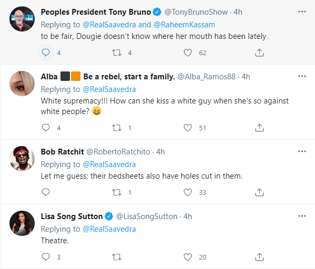Open more options on Bob Ratchit's tweet

pos(302,151)
